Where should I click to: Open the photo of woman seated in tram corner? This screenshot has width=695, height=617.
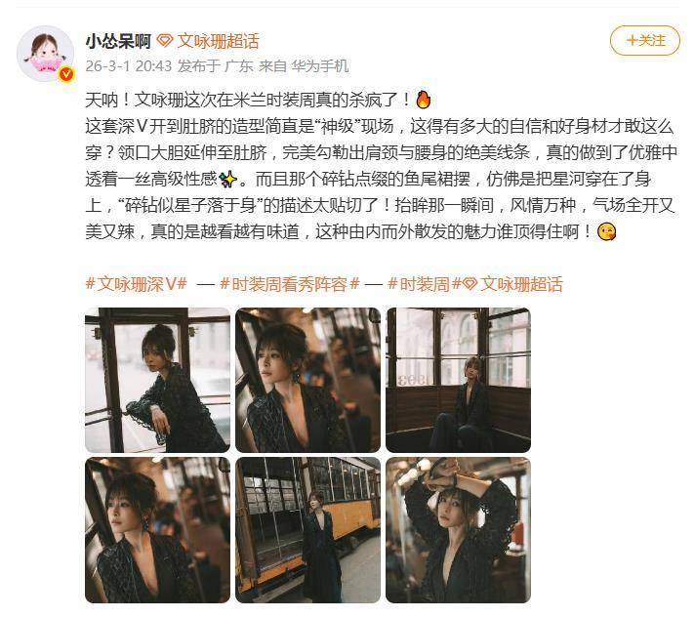458,380
